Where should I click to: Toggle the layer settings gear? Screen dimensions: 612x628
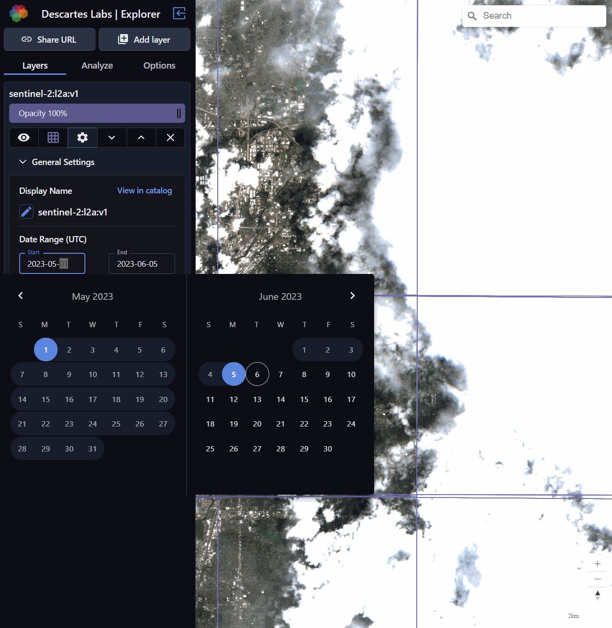(x=82, y=138)
